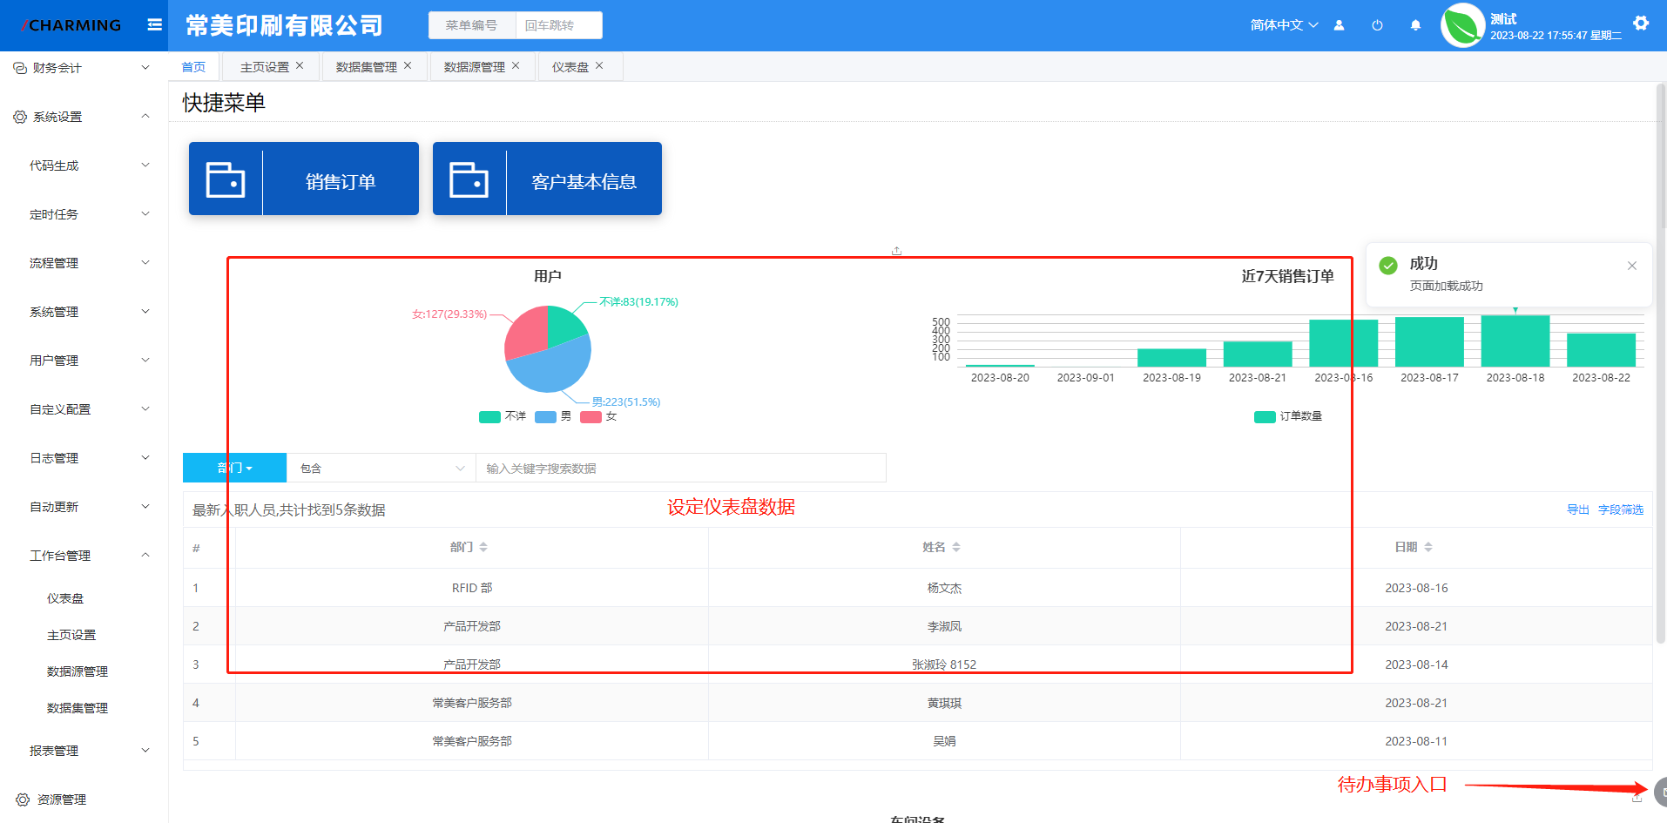
Task: Toggle the 订单数量 legend item
Action: coord(1288,416)
